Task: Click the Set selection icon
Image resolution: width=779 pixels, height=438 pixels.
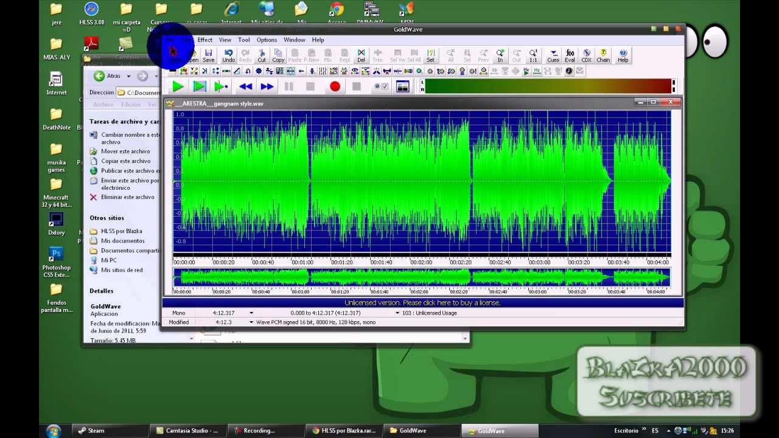Action: [x=430, y=56]
